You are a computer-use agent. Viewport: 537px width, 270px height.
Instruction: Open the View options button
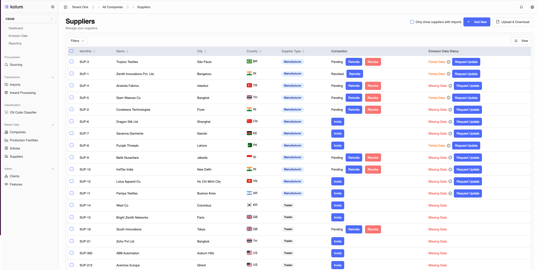(x=521, y=41)
